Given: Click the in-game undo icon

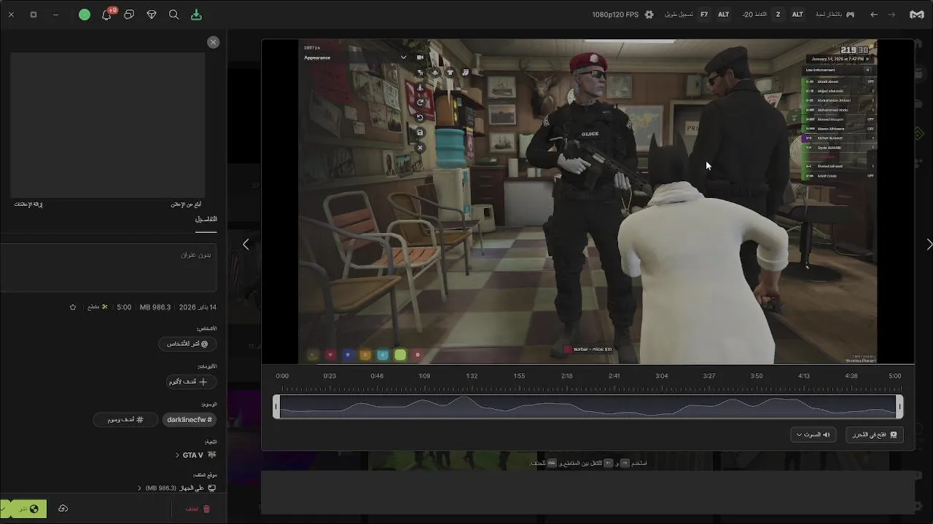Looking at the screenshot, I should (420, 117).
